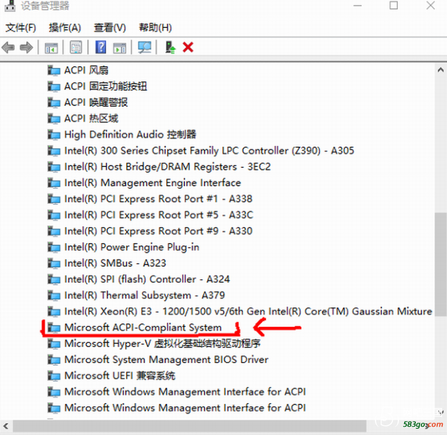Select PCI Express Root Port #9 - A330
Viewport: 447px width, 435px height.
click(x=158, y=231)
